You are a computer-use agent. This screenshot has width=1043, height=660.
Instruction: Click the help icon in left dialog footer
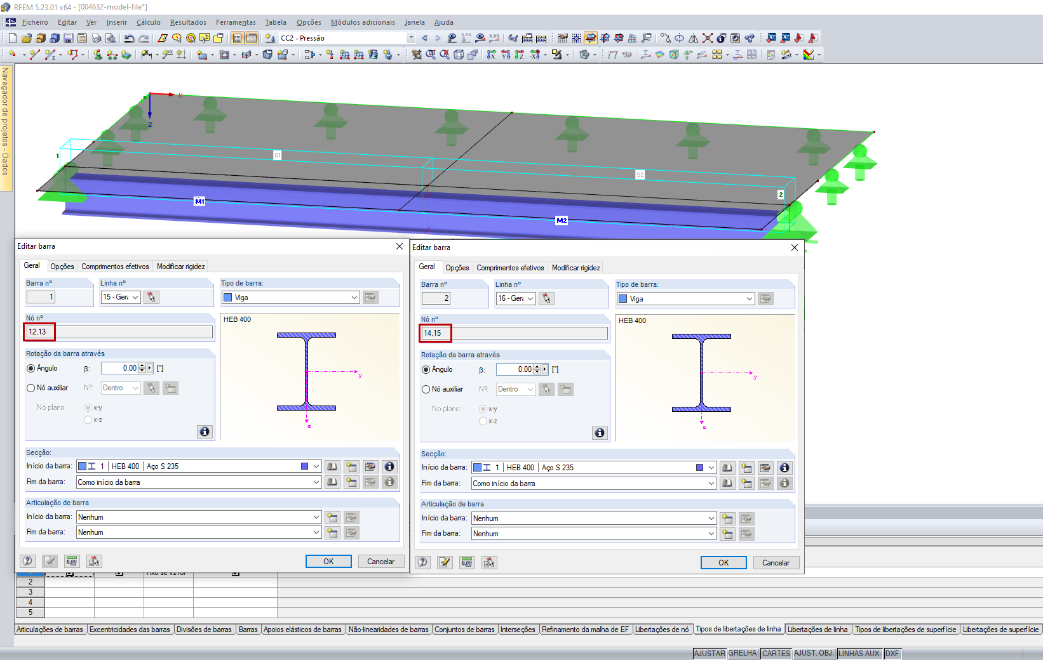click(27, 561)
